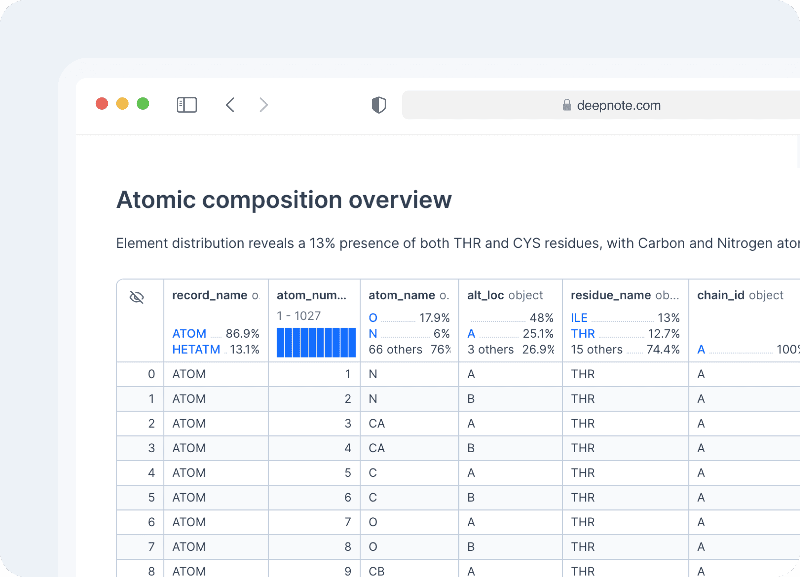Click the ATOM 86.9% category label

click(189, 333)
